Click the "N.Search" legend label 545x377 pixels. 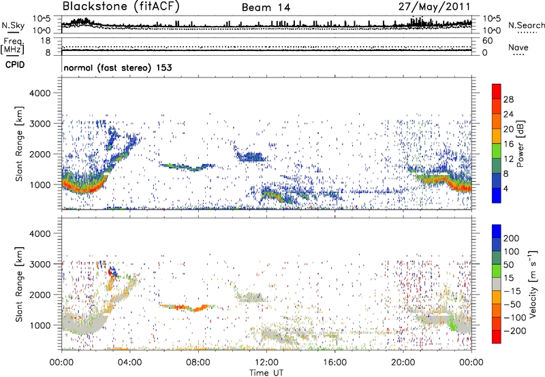[526, 25]
